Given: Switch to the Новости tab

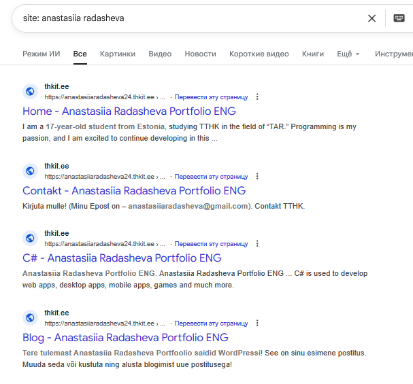Looking at the screenshot, I should 200,54.
